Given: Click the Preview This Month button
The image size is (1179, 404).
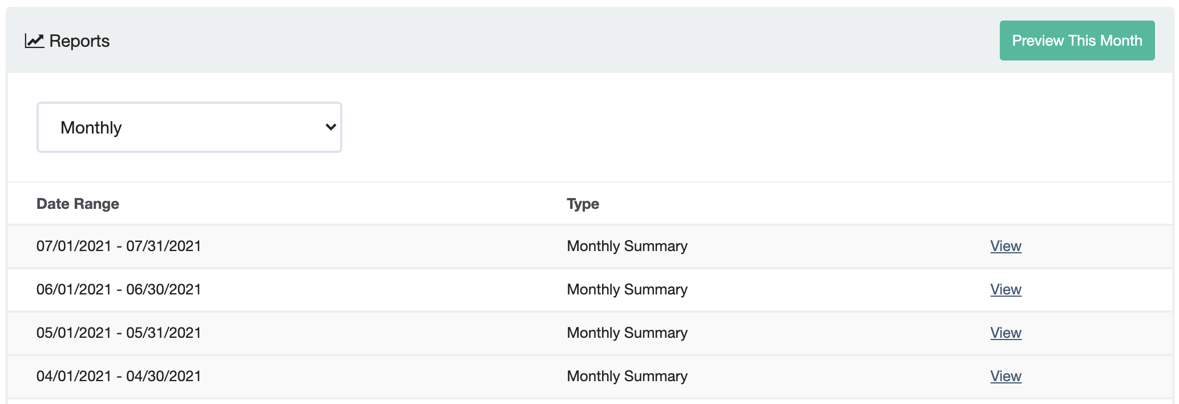Looking at the screenshot, I should click(1077, 41).
